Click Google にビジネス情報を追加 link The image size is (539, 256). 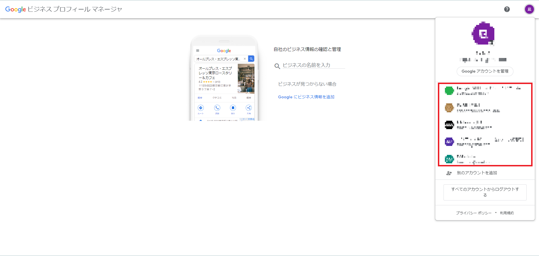click(x=306, y=97)
